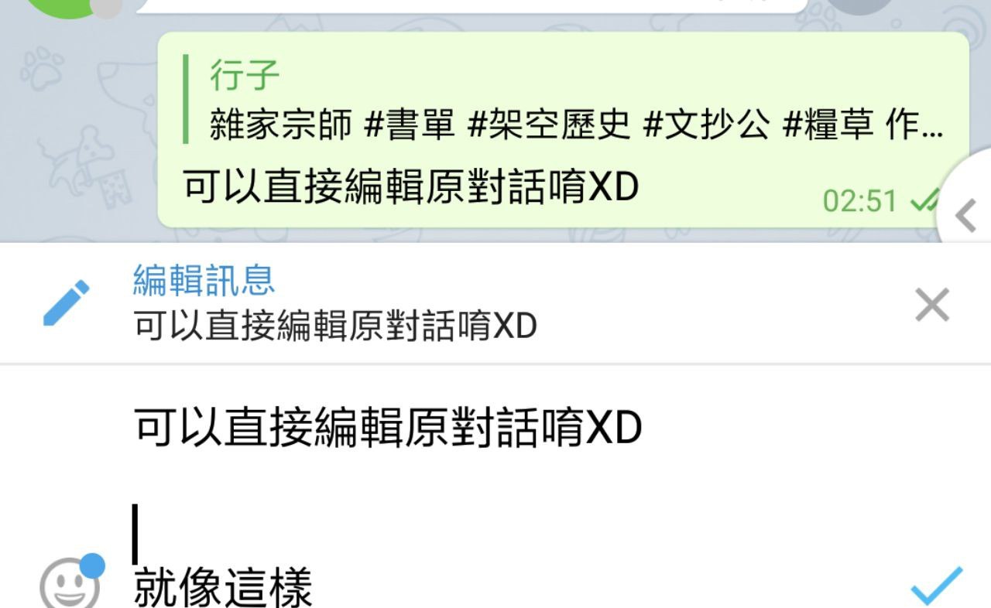Tap the #書單 hashtag in the quoted message
991x608 pixels.
tap(409, 126)
